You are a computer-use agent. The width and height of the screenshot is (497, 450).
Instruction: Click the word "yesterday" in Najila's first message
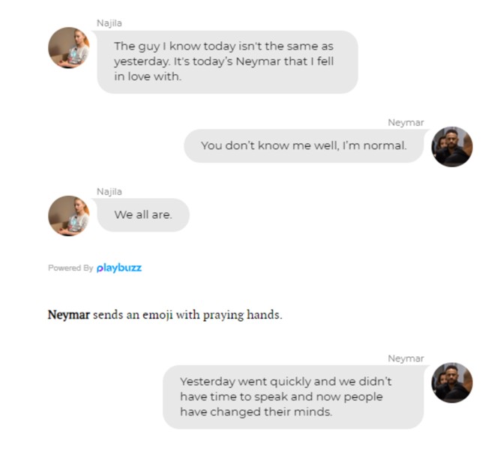pyautogui.click(x=142, y=61)
